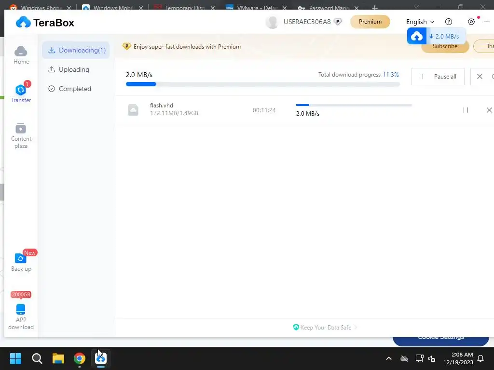Open the Transfer section icon
The image size is (494, 370).
pyautogui.click(x=21, y=90)
